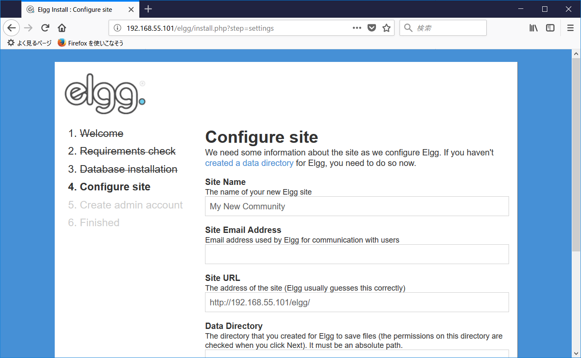The image size is (581, 358).
Task: Open the browser home page
Action: pyautogui.click(x=61, y=28)
